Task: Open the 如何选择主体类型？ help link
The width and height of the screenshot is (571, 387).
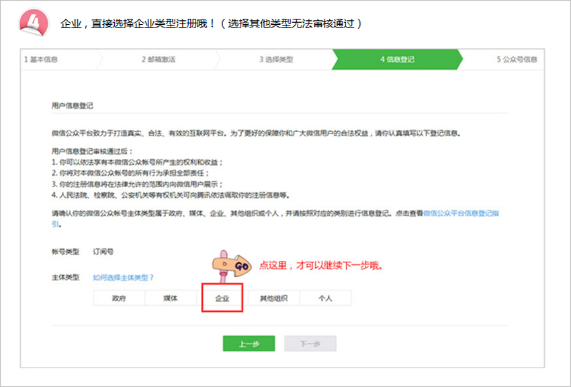Action: pos(124,277)
